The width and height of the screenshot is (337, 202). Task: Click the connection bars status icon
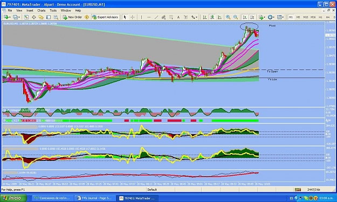[298, 190]
